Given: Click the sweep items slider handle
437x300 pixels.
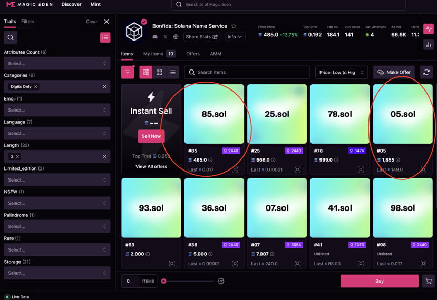Looking at the screenshot, I should [163, 281].
